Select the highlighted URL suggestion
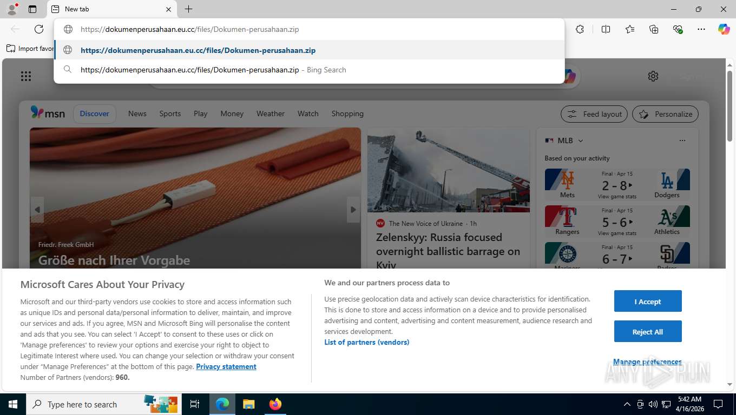This screenshot has width=736, height=415. [309, 50]
